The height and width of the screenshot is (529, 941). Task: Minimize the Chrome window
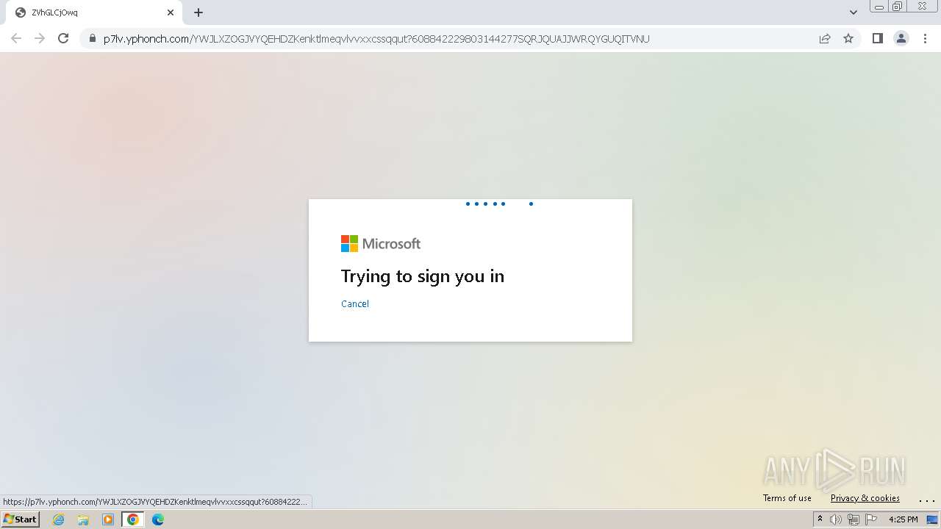click(879, 6)
